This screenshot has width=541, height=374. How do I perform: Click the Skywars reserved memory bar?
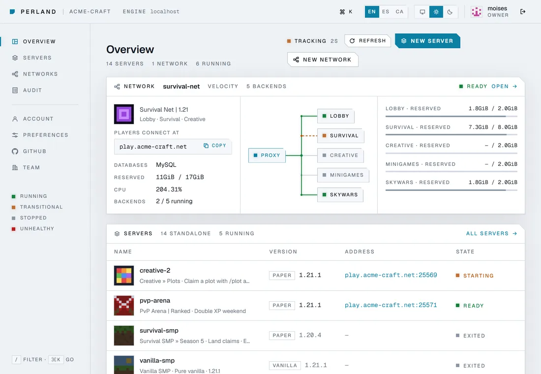(x=451, y=190)
